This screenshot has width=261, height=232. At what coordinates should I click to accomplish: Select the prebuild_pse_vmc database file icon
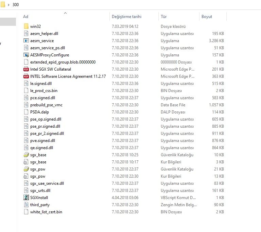point(26,105)
